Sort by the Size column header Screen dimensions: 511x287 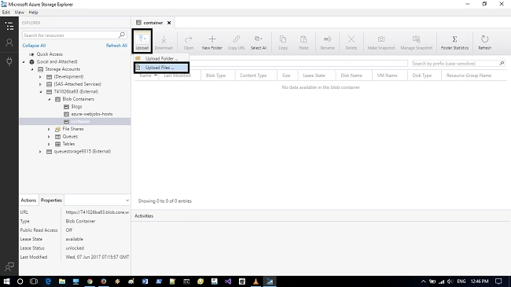[286, 75]
